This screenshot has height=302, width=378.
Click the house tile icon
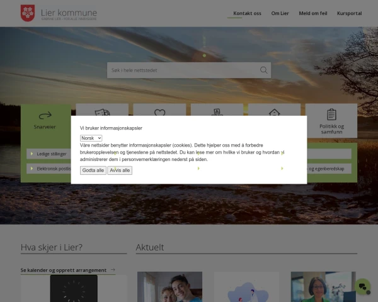coord(274,112)
